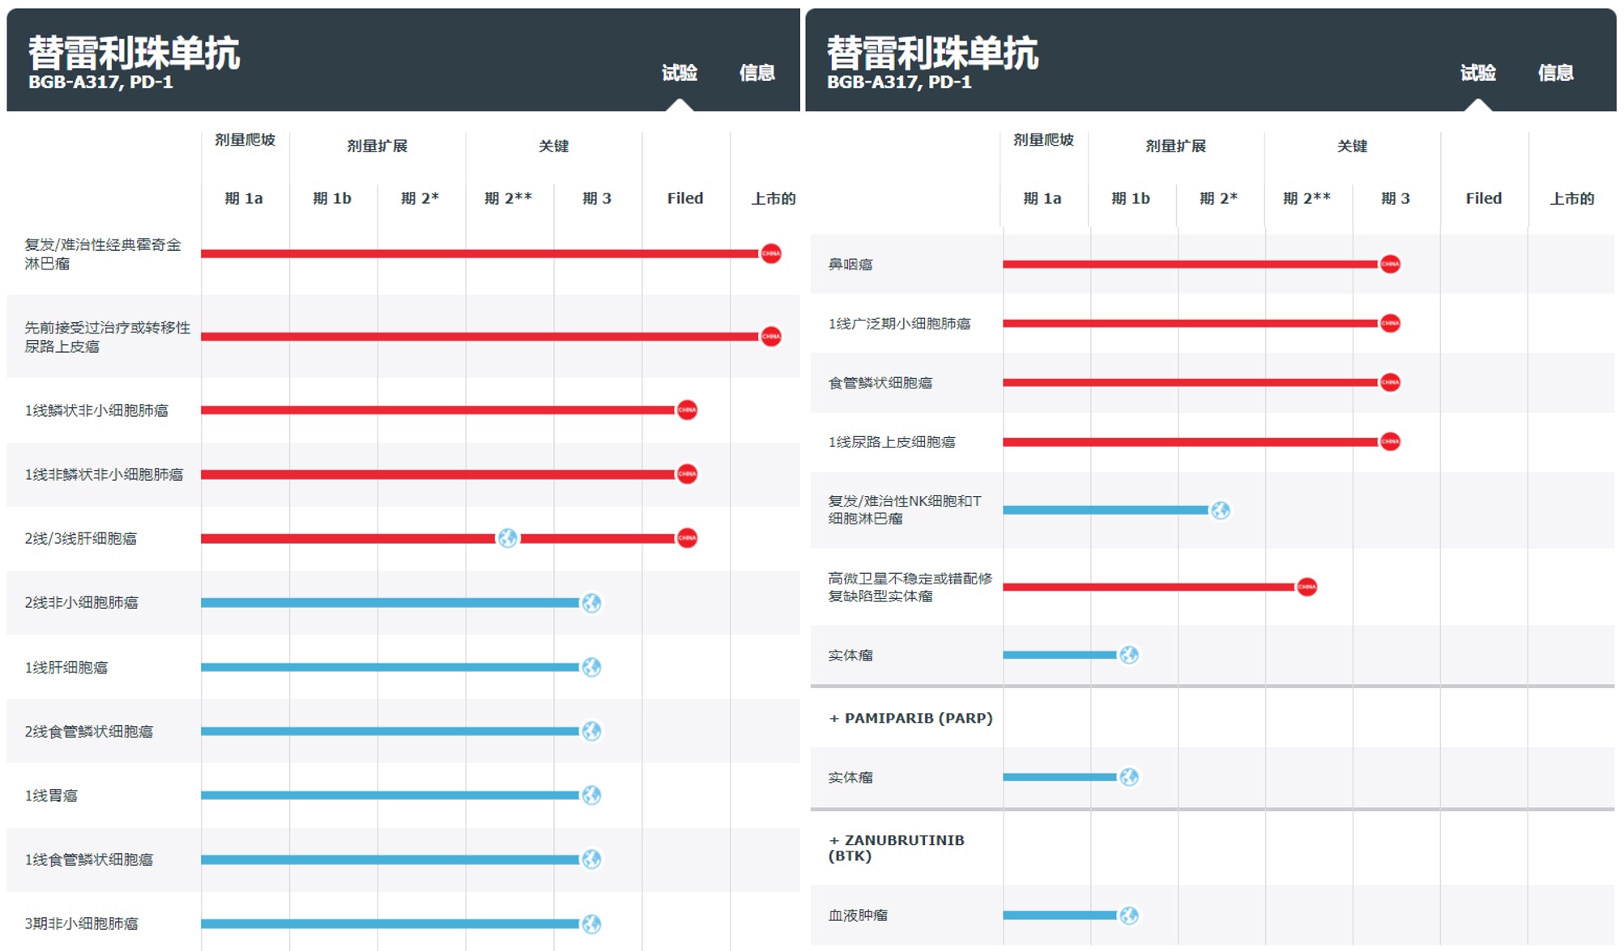
Task: Open left panel 试验 tab
Action: point(679,73)
